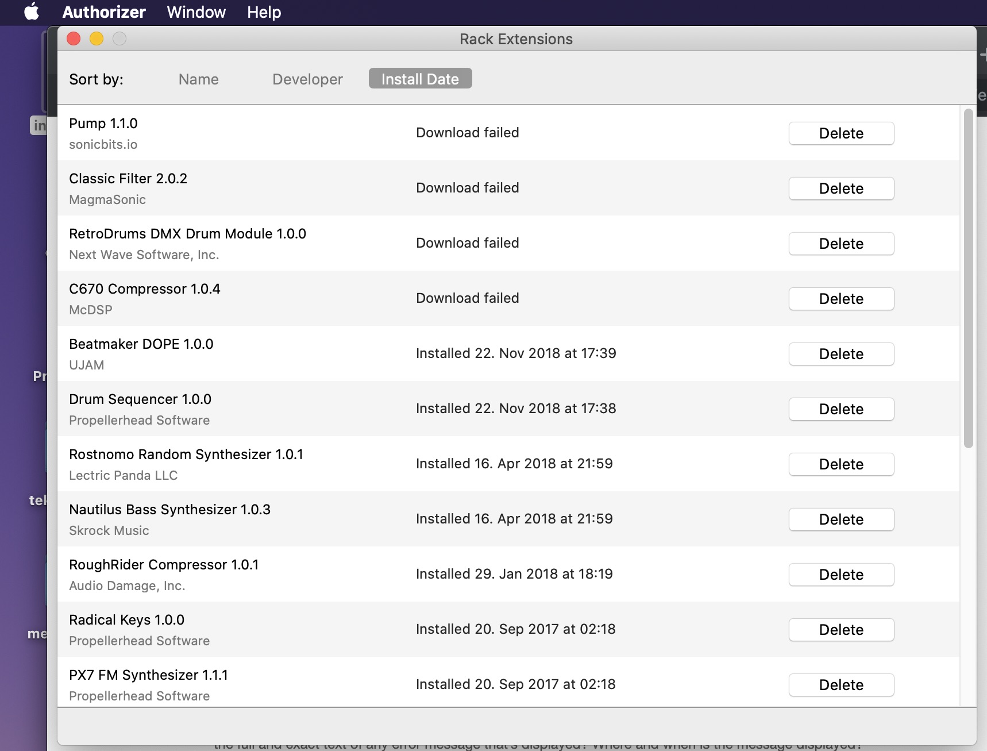The width and height of the screenshot is (987, 751).
Task: Open the Help menu
Action: (264, 12)
